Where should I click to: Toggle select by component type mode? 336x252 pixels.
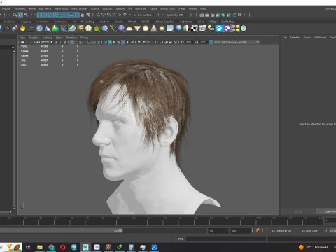(26, 15)
